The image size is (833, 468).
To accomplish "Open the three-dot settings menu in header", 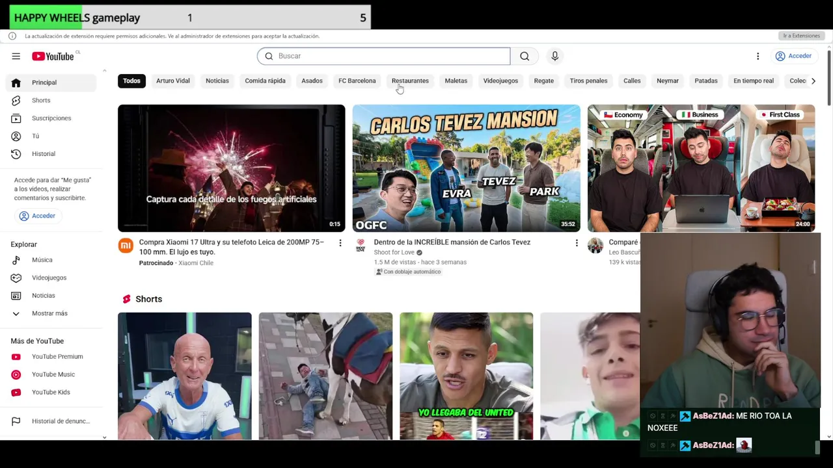I will click(x=758, y=56).
